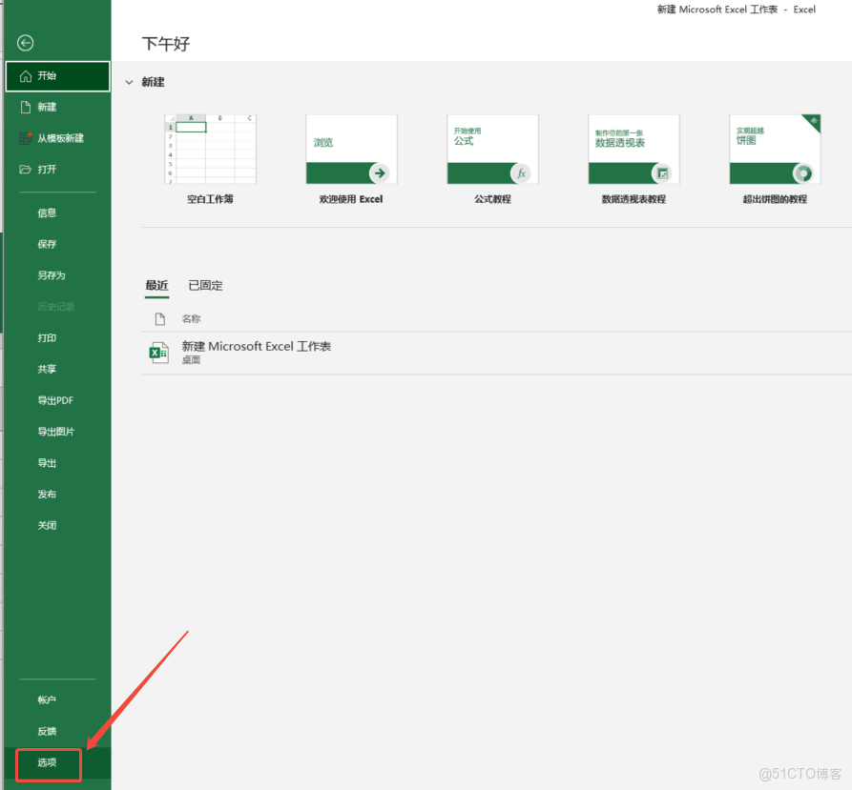The height and width of the screenshot is (790, 852).
Task: Open the 数据透视表教程 template
Action: pos(634,150)
